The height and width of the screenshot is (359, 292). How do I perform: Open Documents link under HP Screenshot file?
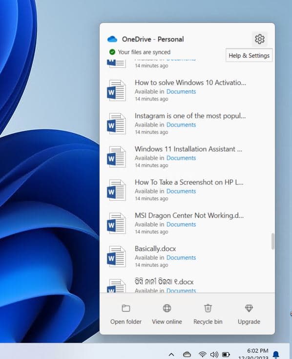pyautogui.click(x=181, y=191)
